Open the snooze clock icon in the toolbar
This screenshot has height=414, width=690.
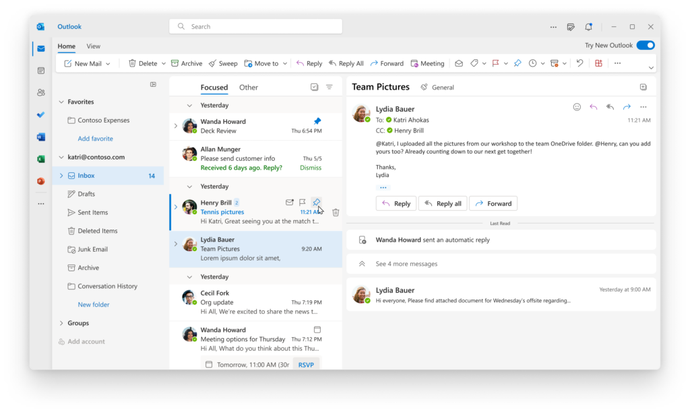pos(532,63)
